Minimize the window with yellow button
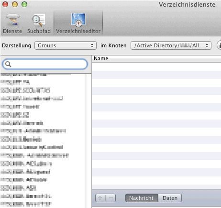Viewport: 221px width, 208px height. (15, 4)
